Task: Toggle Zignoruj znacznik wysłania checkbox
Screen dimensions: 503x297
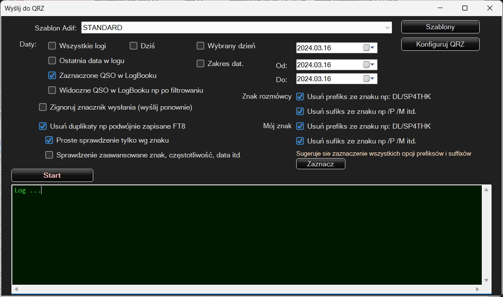Action: pos(43,107)
